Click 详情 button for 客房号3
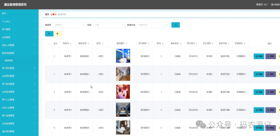The image size is (280, 136). tap(259, 92)
